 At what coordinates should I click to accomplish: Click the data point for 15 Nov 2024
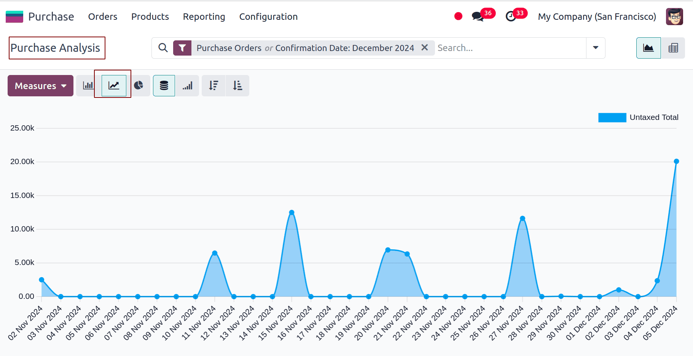pos(292,212)
